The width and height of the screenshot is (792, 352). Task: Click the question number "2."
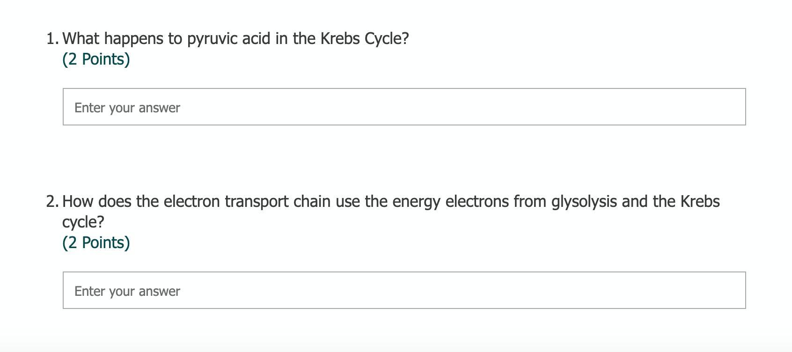point(52,202)
